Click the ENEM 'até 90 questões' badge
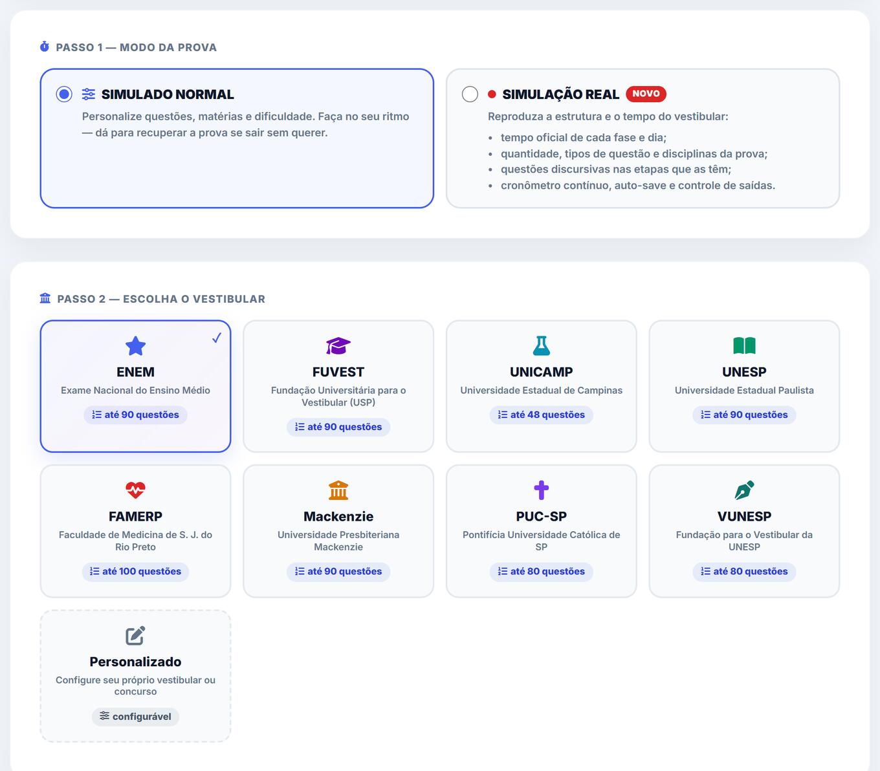Viewport: 880px width, 771px height. pyautogui.click(x=135, y=415)
